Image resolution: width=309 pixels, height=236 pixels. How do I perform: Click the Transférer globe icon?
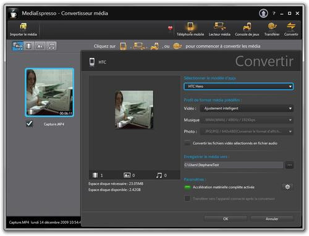[x=272, y=26]
